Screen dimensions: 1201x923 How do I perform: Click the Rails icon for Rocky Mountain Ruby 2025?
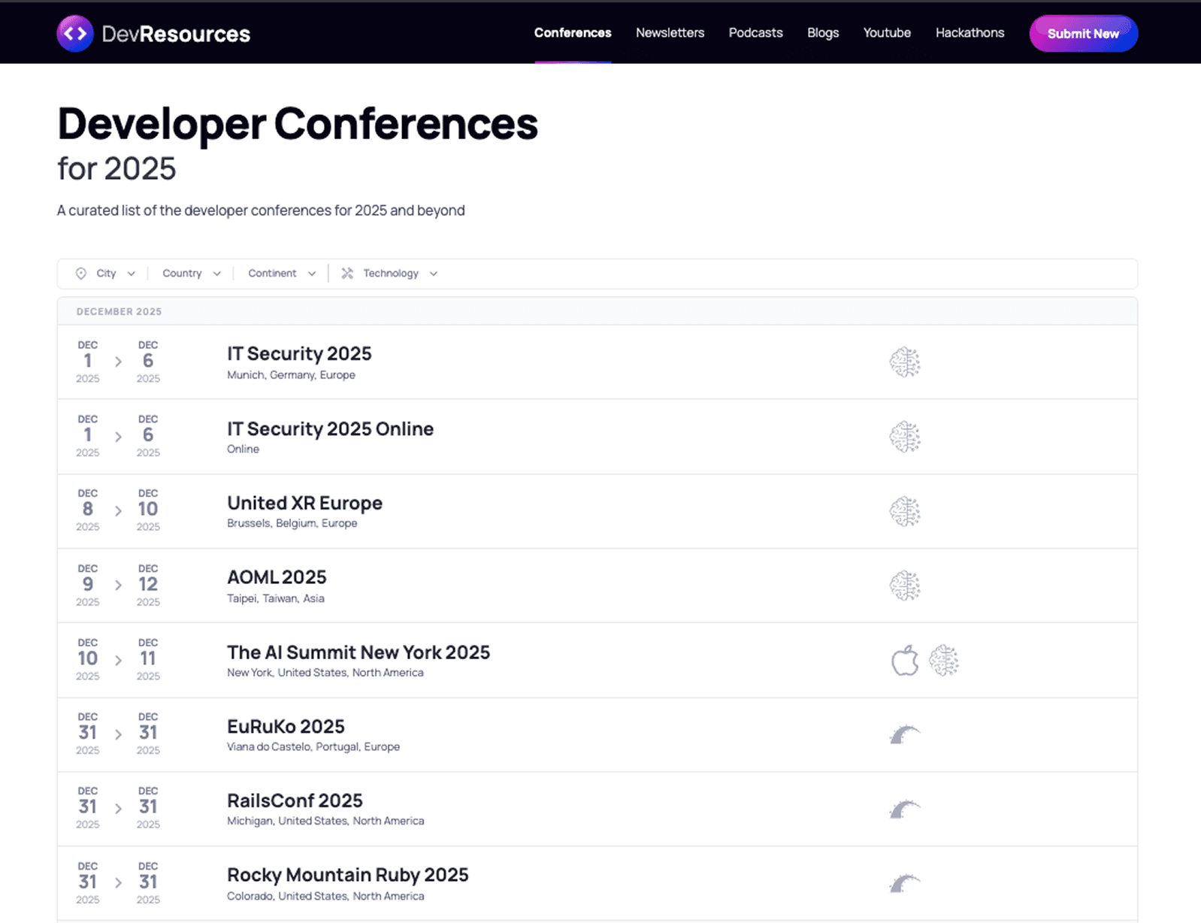(905, 883)
